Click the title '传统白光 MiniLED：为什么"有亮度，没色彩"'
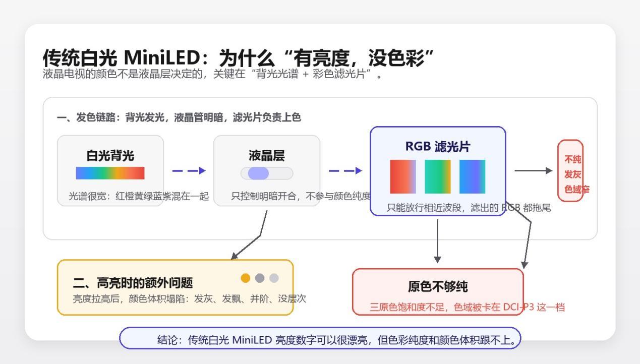Image resolution: width=640 pixels, height=364 pixels. (238, 57)
